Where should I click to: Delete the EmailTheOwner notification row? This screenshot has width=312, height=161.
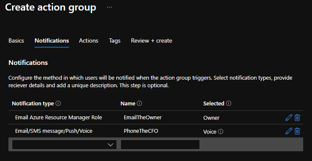pos(297,118)
